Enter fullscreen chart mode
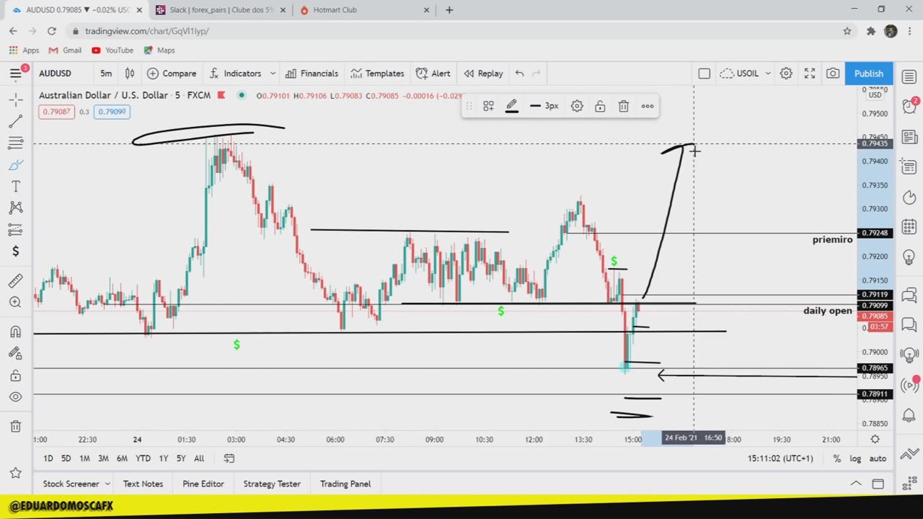923x519 pixels. click(810, 74)
